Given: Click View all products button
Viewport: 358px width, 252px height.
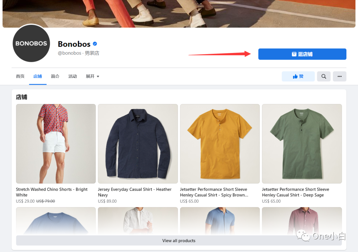Looking at the screenshot, I should pyautogui.click(x=179, y=241).
